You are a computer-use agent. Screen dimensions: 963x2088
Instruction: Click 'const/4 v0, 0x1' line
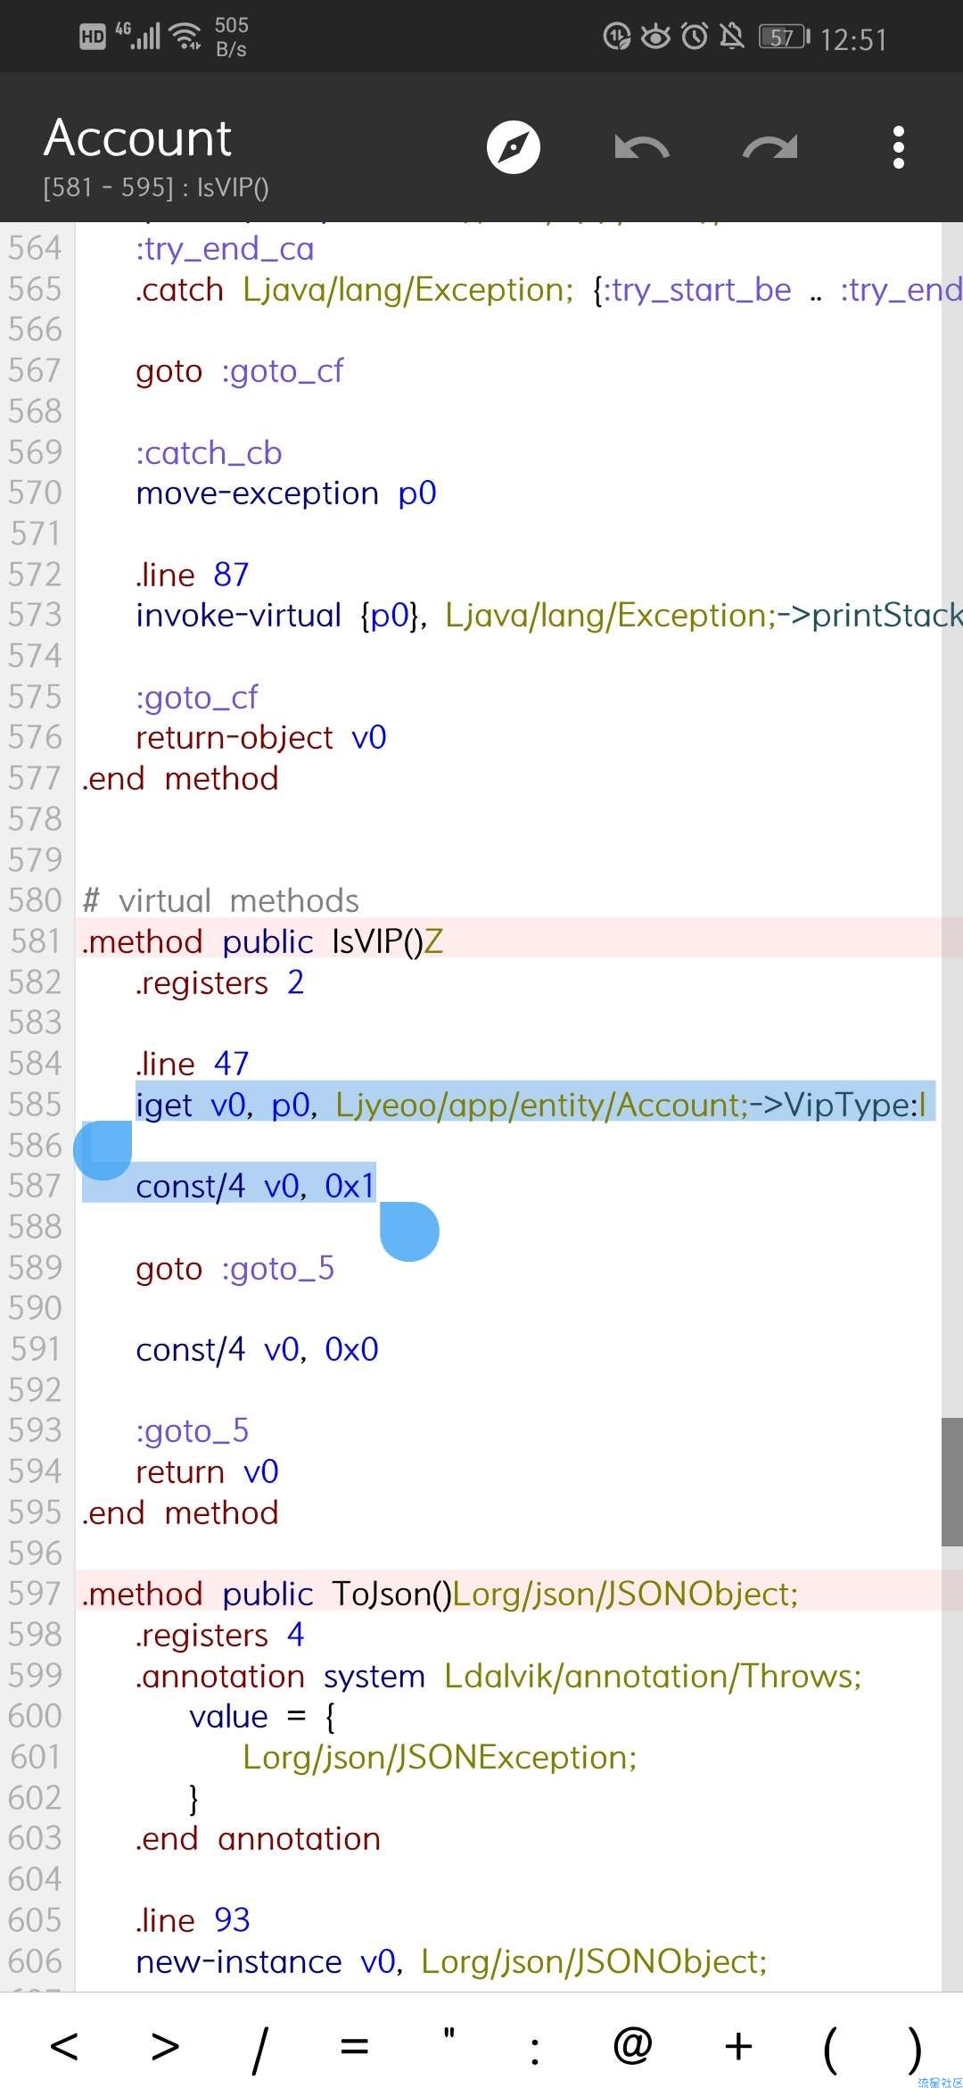[255, 1186]
